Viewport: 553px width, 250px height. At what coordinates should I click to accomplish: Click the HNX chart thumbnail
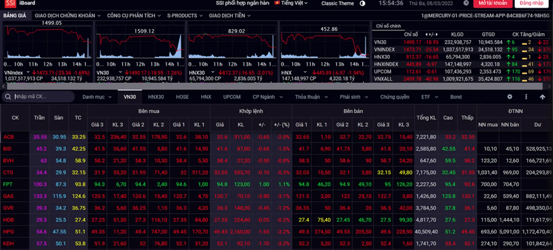tap(325, 42)
